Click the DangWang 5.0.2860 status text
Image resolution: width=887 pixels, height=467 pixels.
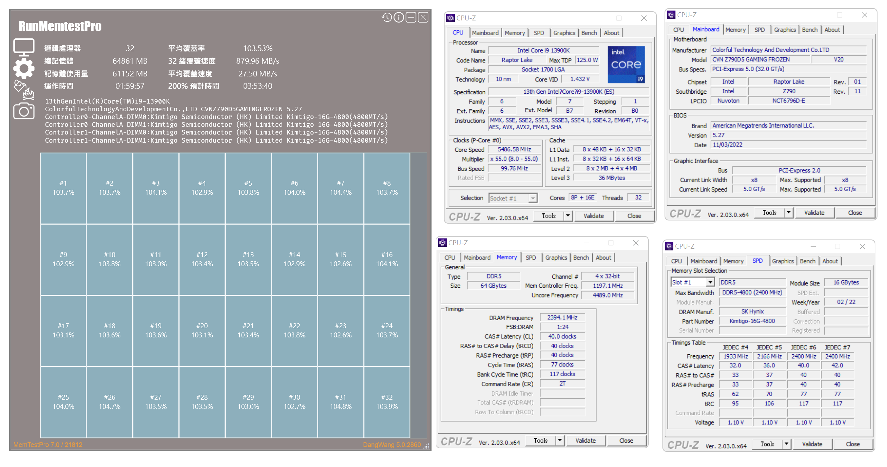click(392, 445)
